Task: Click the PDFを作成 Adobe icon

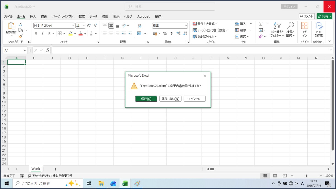Action: click(x=319, y=30)
